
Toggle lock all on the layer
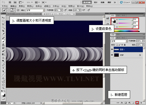pyautogui.click(x=125, y=45)
